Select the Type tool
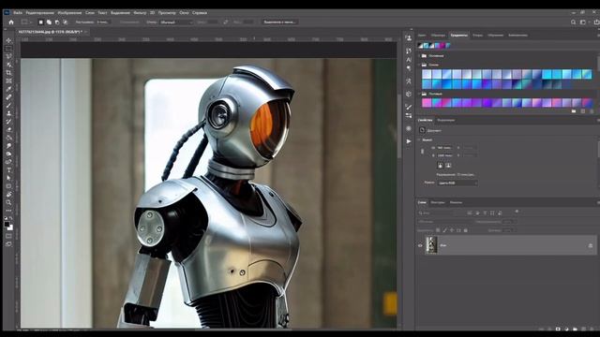The height and width of the screenshot is (337, 600). [x=8, y=170]
